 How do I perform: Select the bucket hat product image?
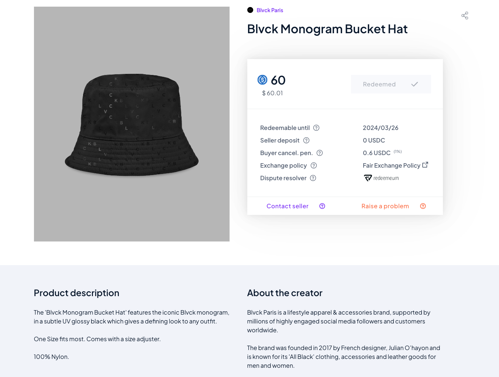coord(131,124)
